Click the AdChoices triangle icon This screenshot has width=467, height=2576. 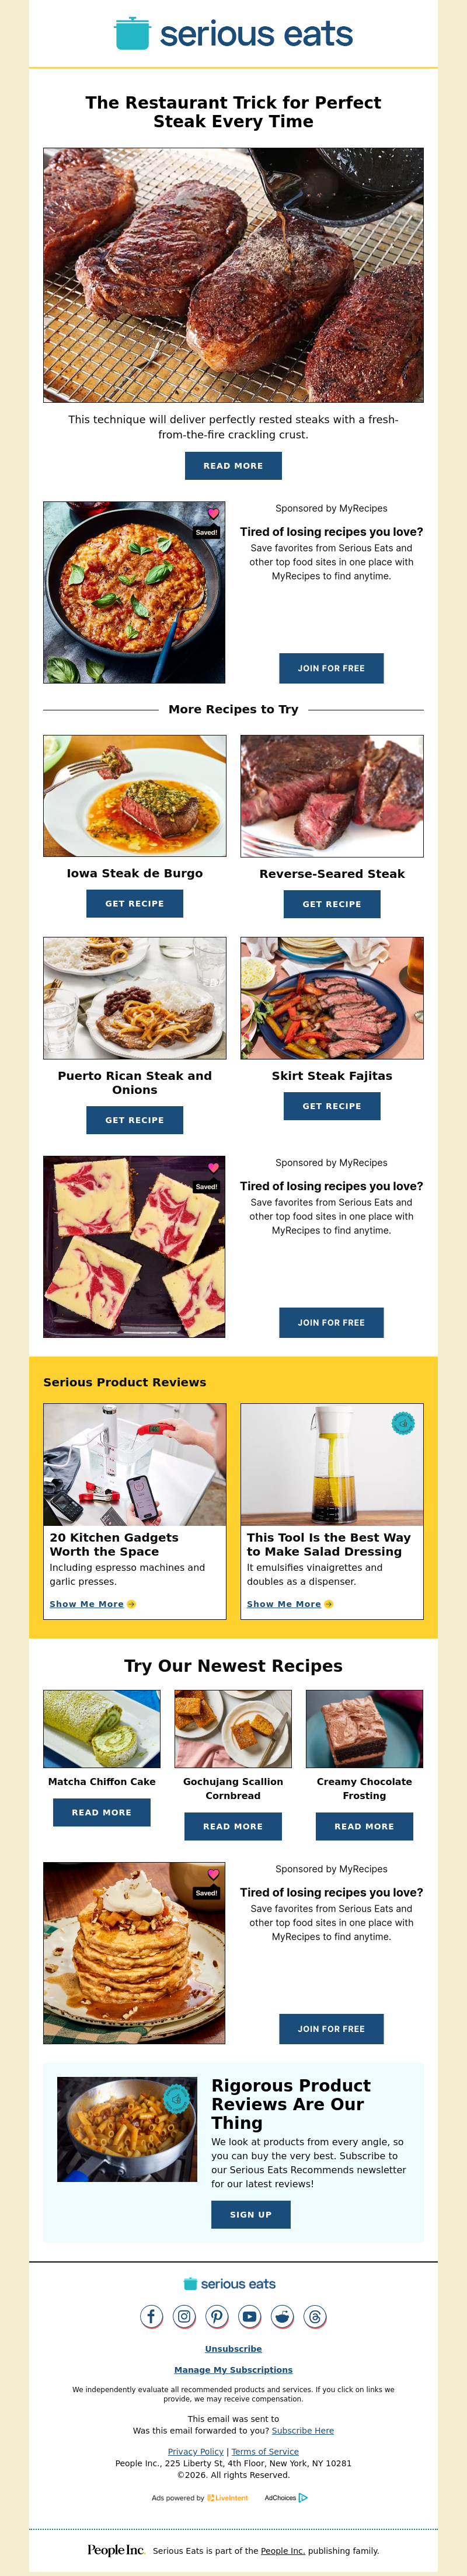point(303,2498)
